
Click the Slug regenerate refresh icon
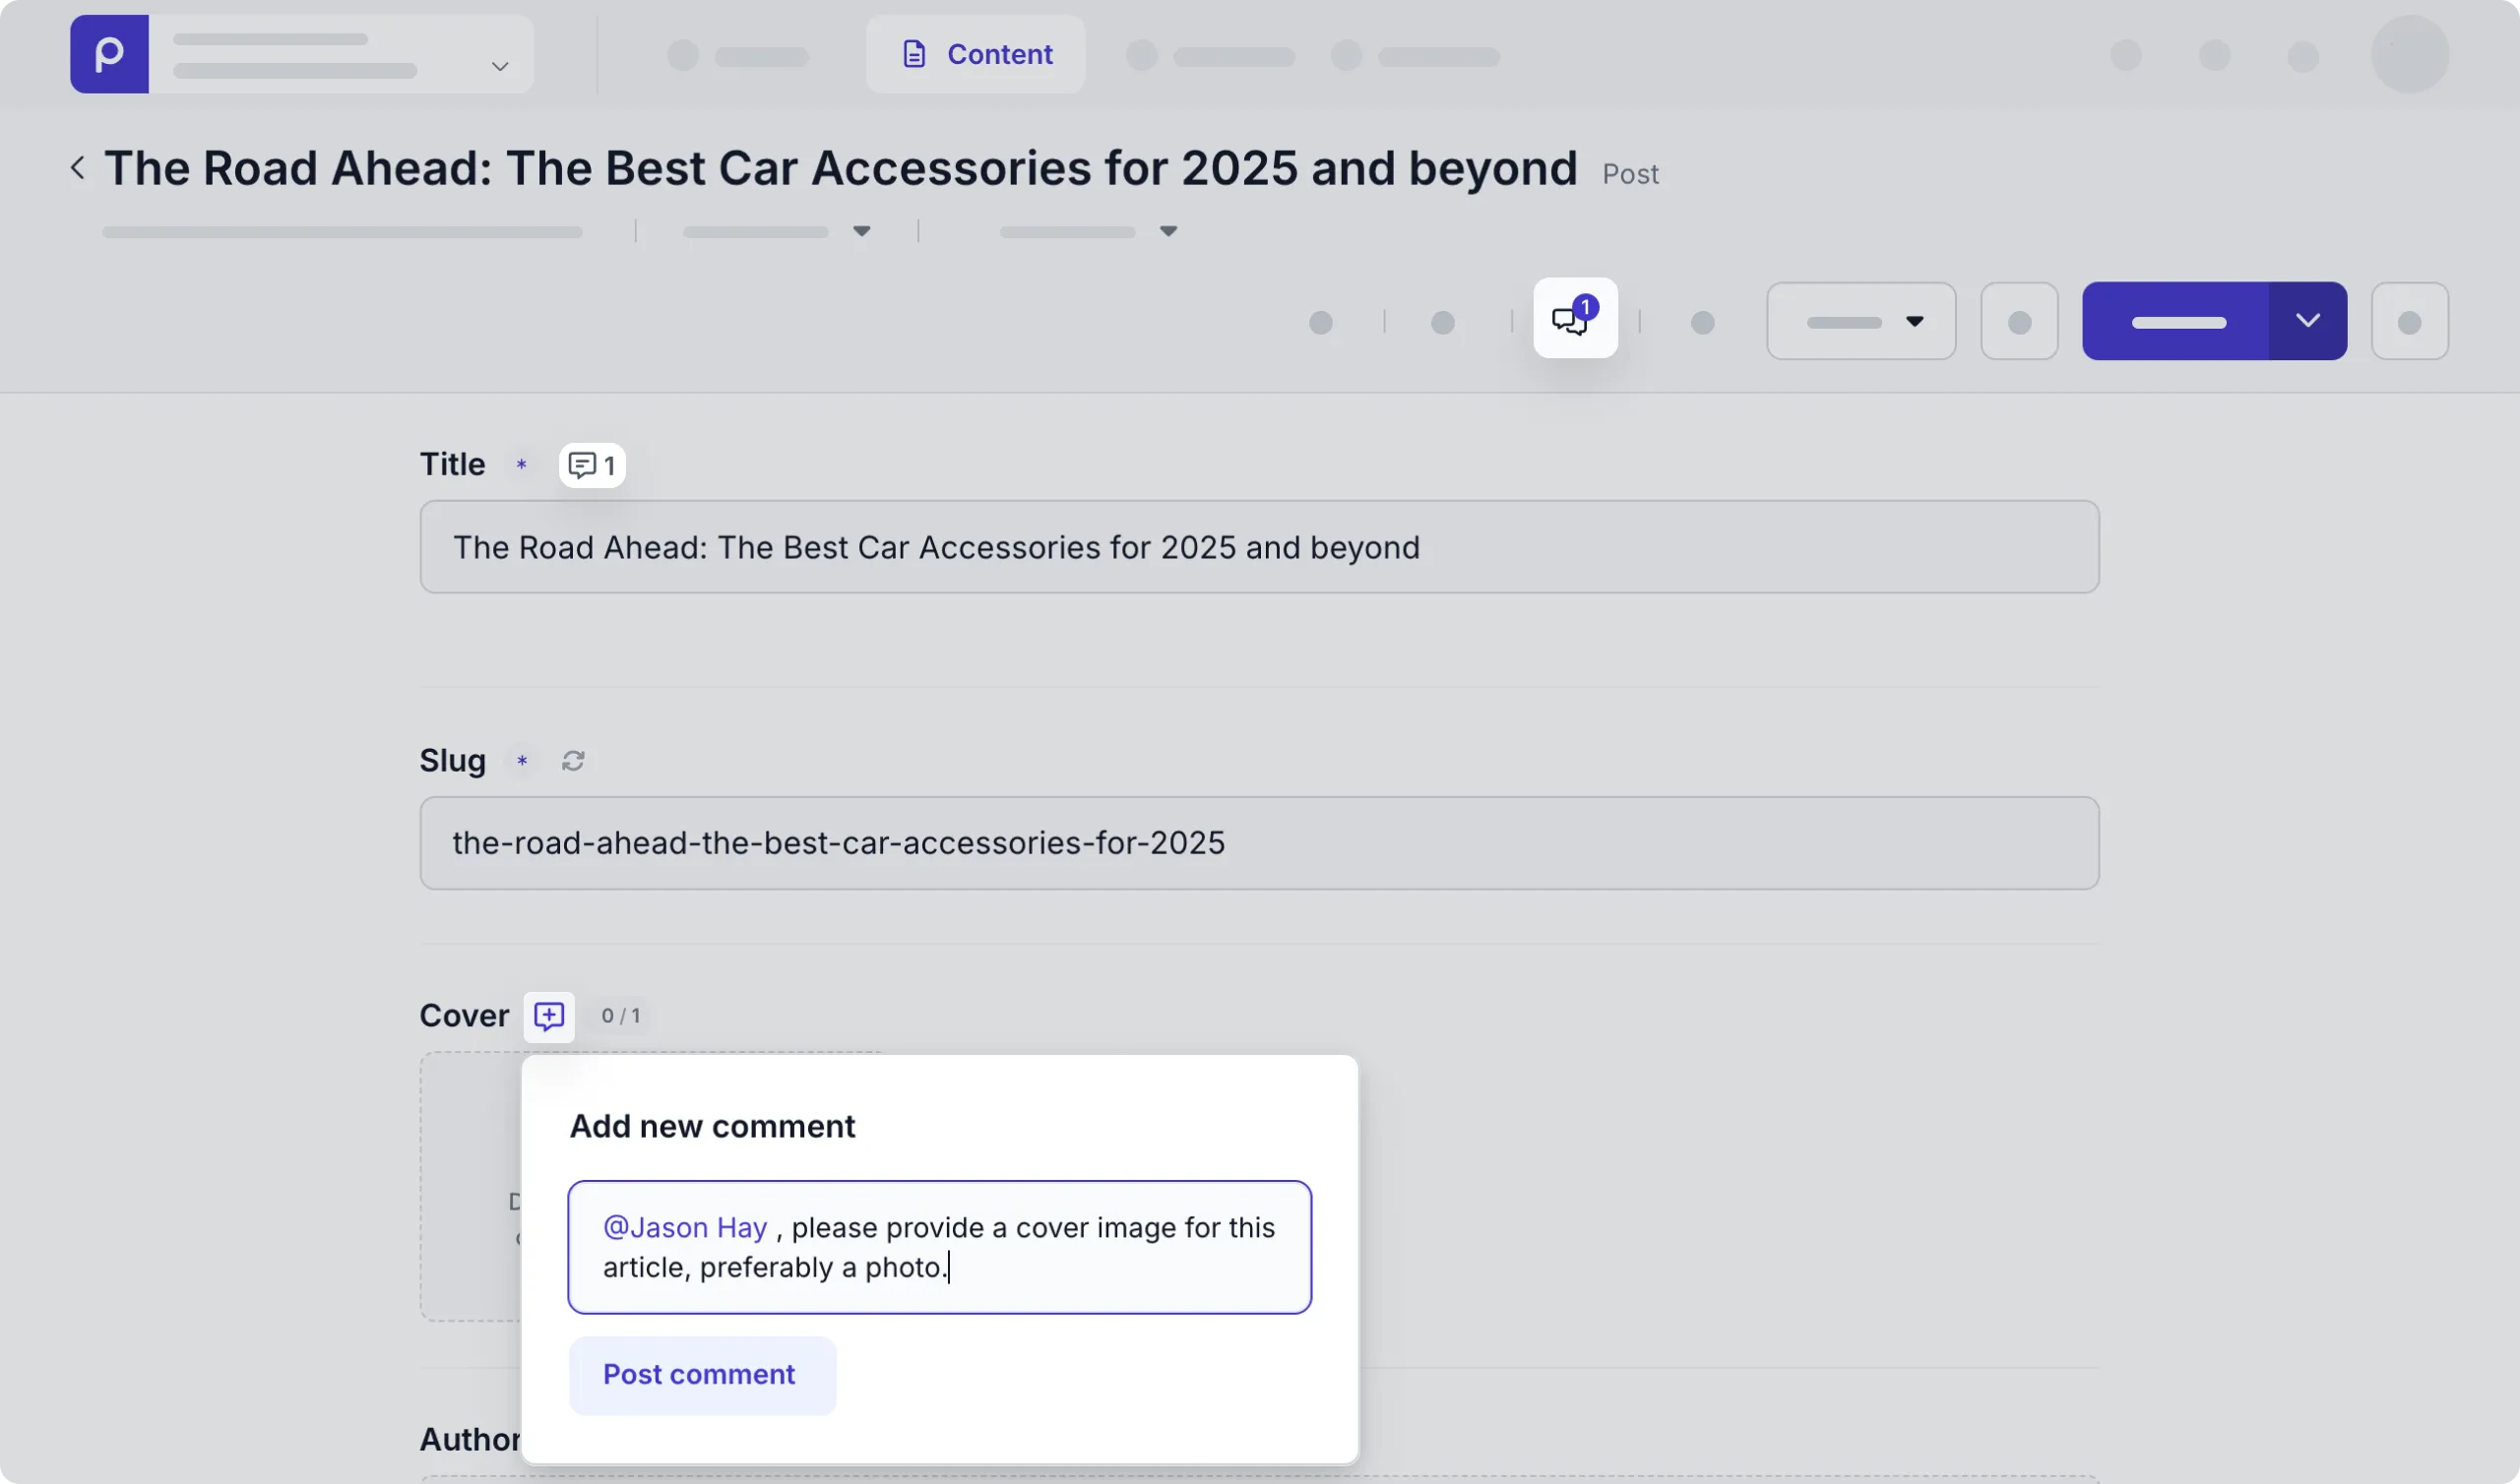click(573, 761)
